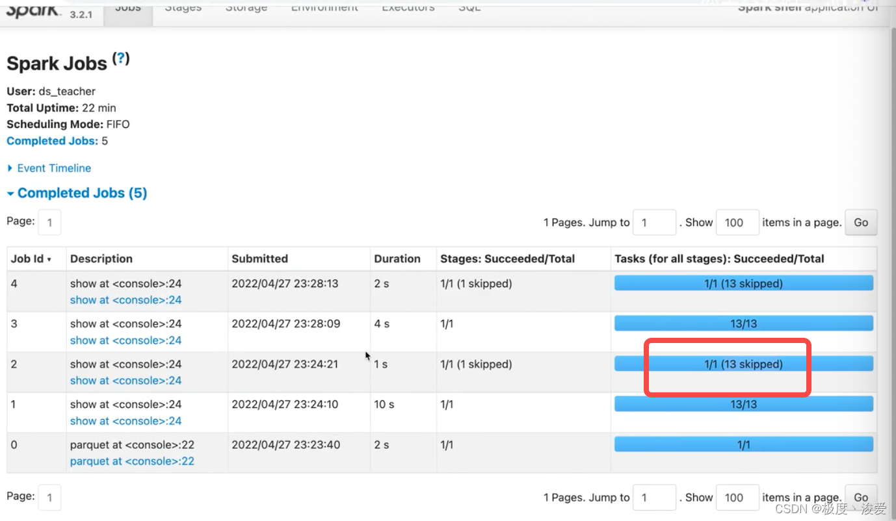Focus the bottom Show items-per-page field
This screenshot has width=896, height=521.
737,497
